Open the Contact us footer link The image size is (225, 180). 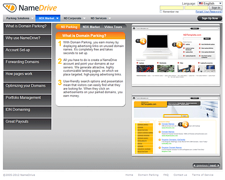click(180, 175)
